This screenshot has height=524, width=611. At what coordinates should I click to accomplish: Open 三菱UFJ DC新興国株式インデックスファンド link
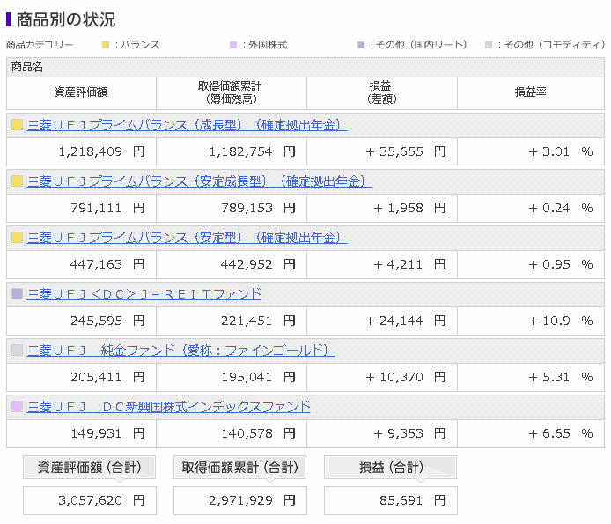click(x=169, y=407)
